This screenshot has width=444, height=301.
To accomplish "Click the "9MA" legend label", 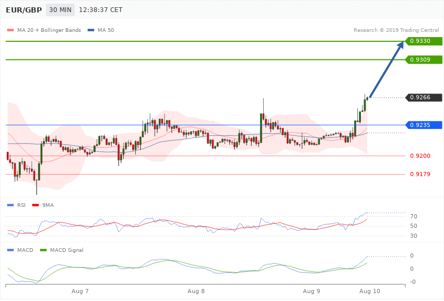I will point(48,205).
